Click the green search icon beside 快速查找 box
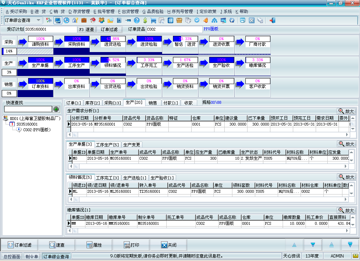Viewport: 360px width, 261px height. 56,109
